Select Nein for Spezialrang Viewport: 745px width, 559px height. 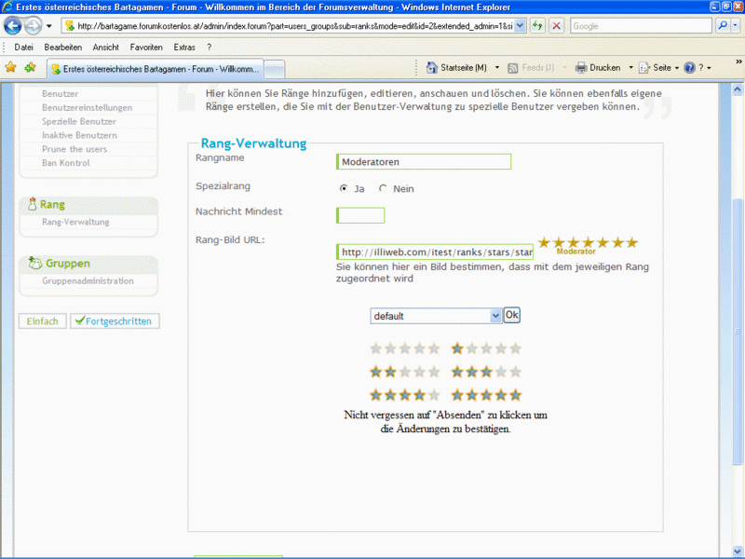(x=383, y=188)
